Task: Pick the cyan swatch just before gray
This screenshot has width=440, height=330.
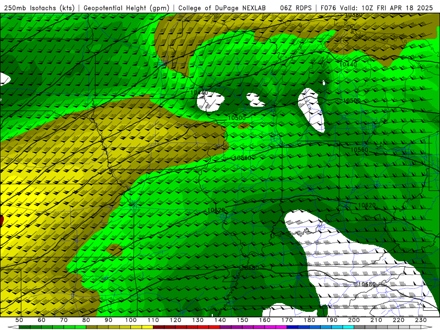Action: tap(348, 327)
